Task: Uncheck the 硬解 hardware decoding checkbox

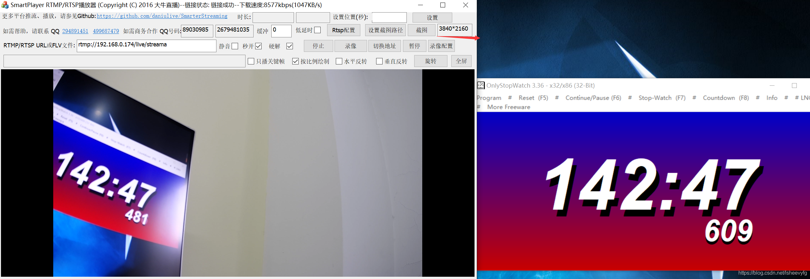Action: pyautogui.click(x=290, y=46)
